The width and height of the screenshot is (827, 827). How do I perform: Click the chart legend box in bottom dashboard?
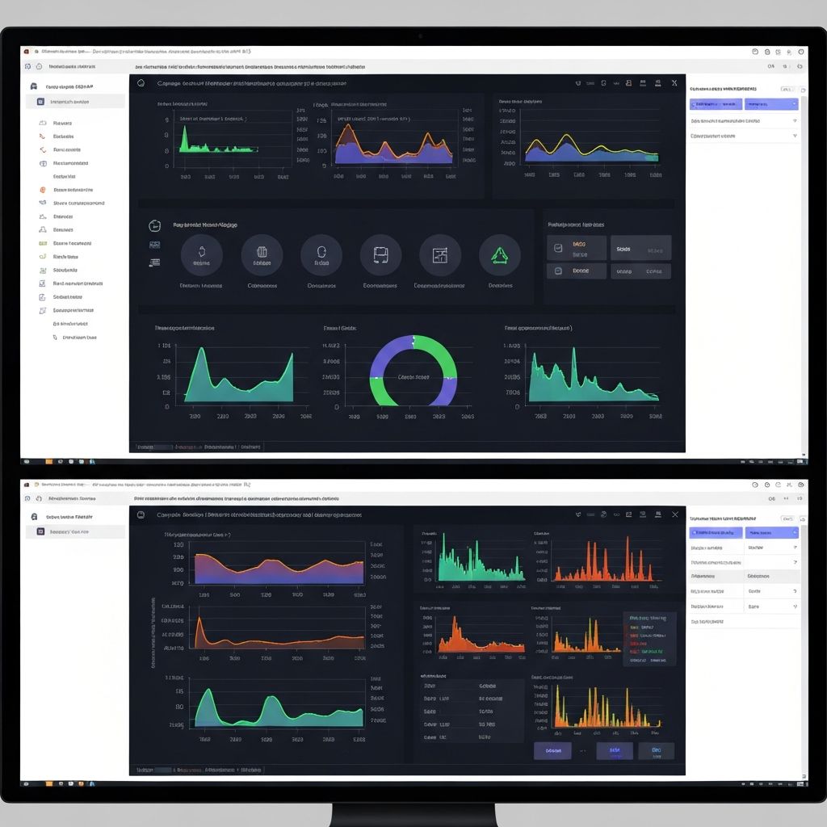pos(650,638)
